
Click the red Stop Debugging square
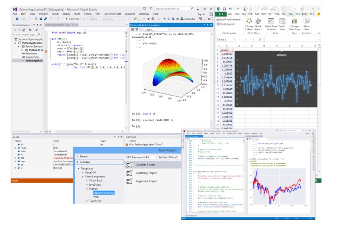tap(148, 19)
